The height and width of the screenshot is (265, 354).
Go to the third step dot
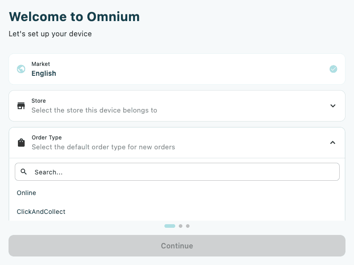click(188, 226)
